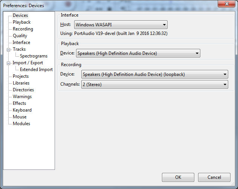Viewport: 238px width, 189px height.
Task: Open the Recording preferences page
Action: [23, 29]
